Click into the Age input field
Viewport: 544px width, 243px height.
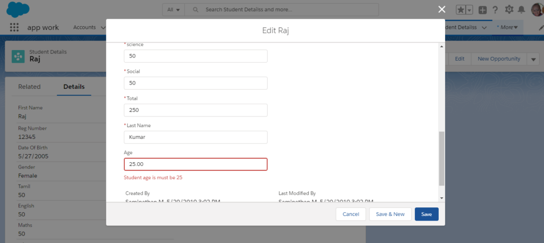[x=195, y=164]
